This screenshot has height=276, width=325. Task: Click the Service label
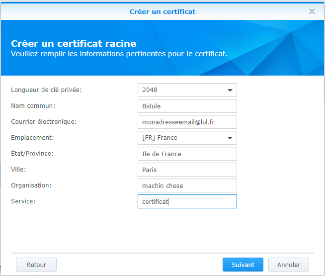[x=23, y=201]
